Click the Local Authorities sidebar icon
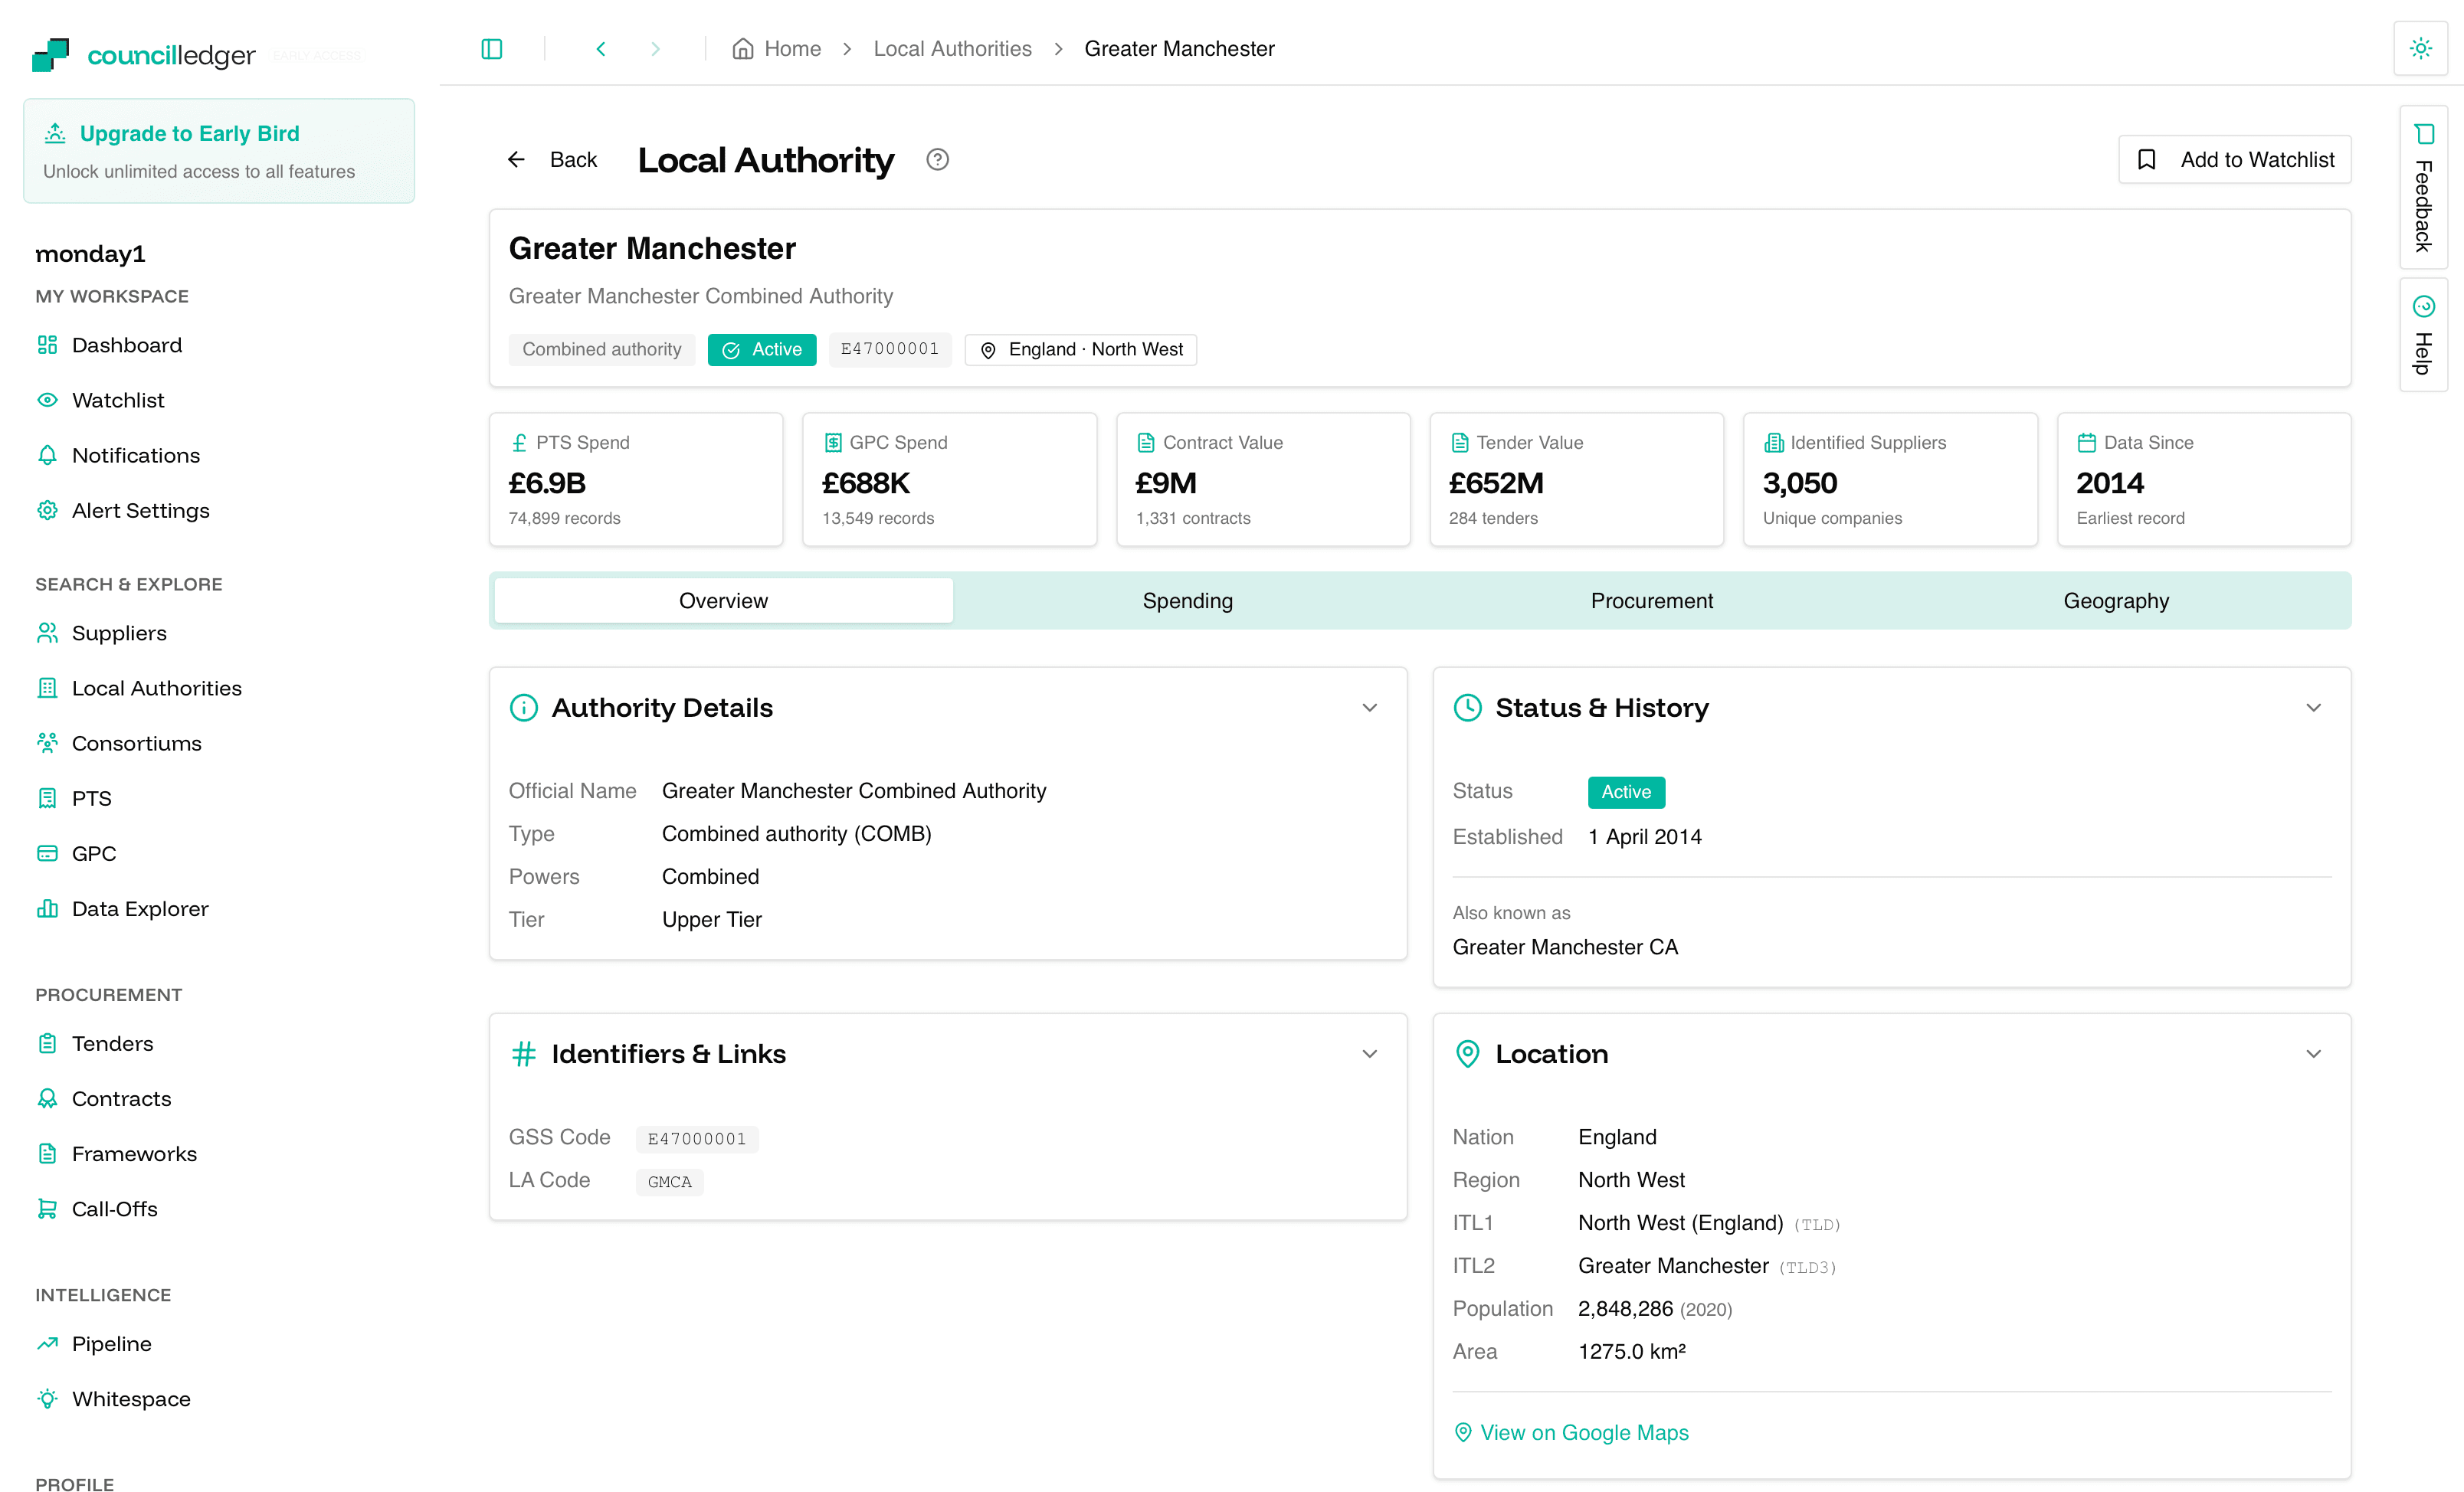This screenshot has width=2464, height=1492. pyautogui.click(x=47, y=688)
